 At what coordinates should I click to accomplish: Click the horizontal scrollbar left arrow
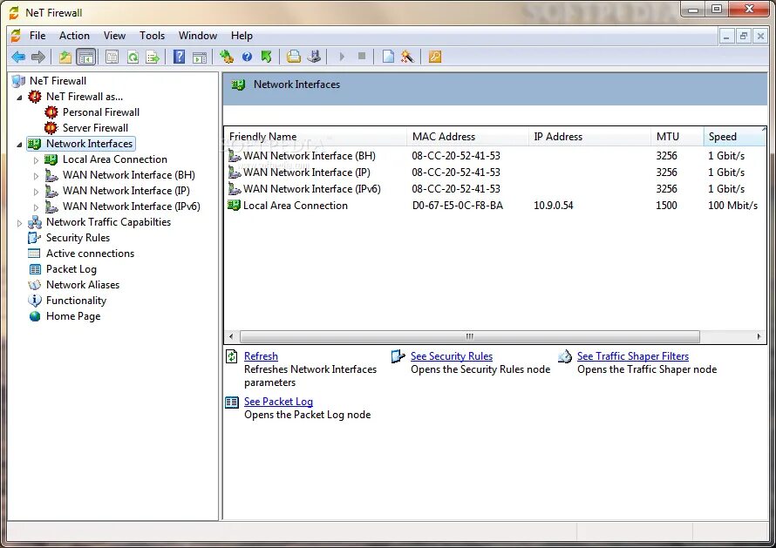tap(231, 337)
